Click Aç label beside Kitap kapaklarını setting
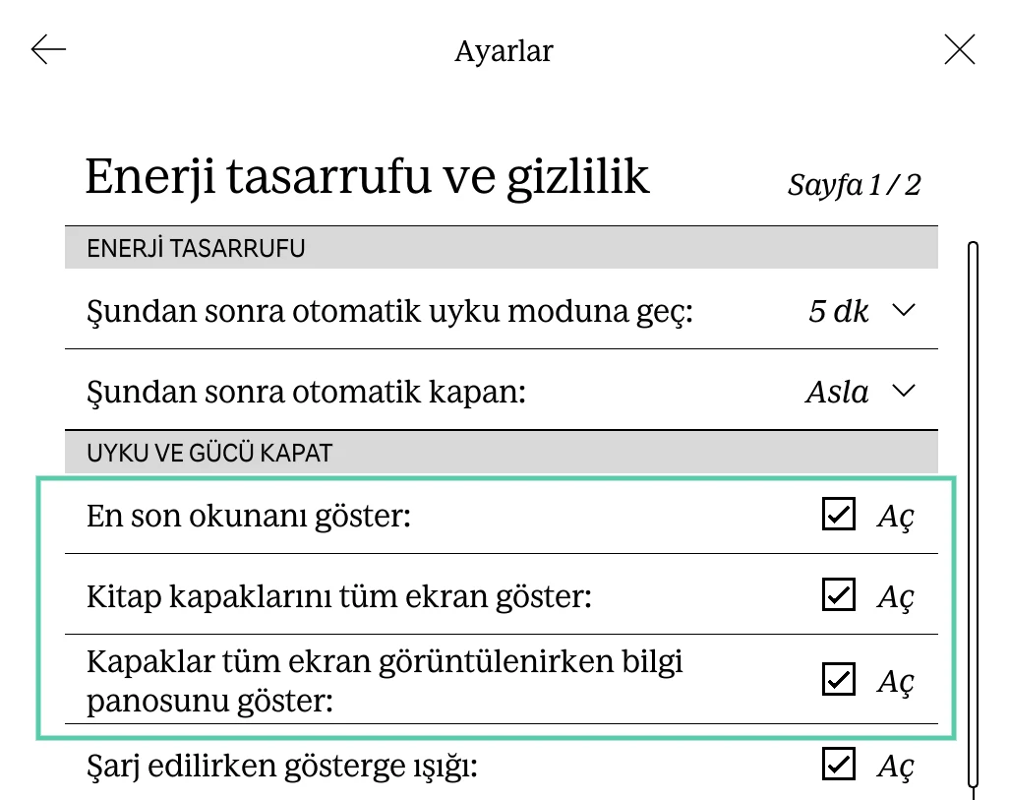Viewport: 1009px width, 800px height. pos(895,596)
